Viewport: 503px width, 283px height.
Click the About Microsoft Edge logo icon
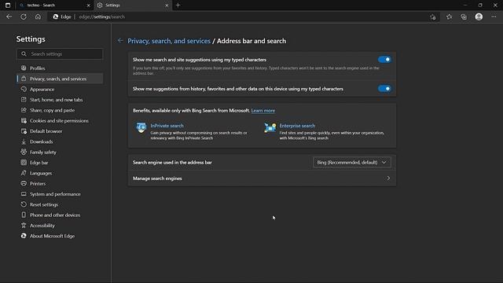click(24, 236)
